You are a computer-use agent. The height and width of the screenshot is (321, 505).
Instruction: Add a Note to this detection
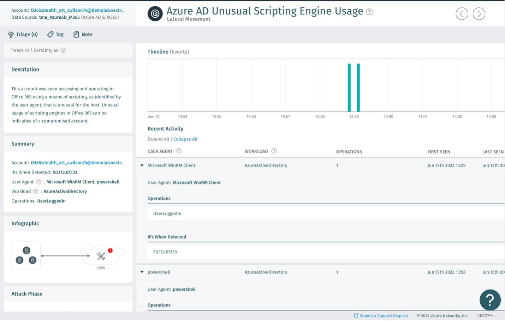(83, 35)
